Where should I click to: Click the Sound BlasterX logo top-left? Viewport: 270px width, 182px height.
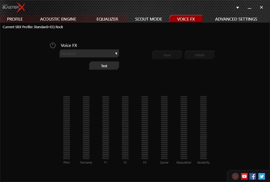(x=14, y=8)
